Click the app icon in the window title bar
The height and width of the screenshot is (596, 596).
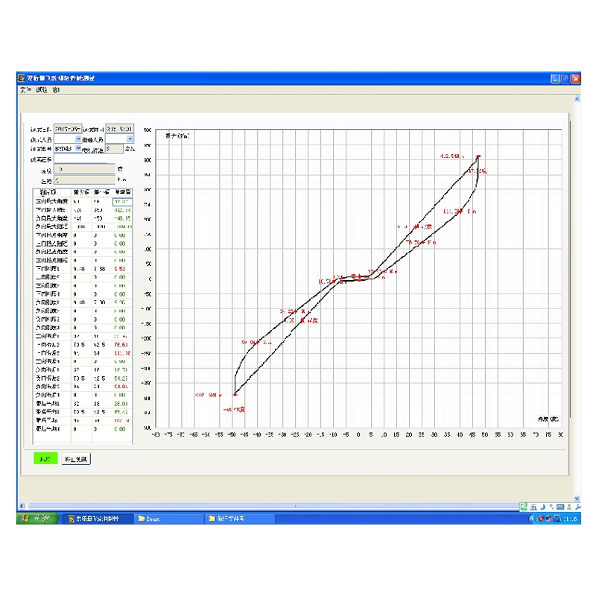(x=22, y=78)
